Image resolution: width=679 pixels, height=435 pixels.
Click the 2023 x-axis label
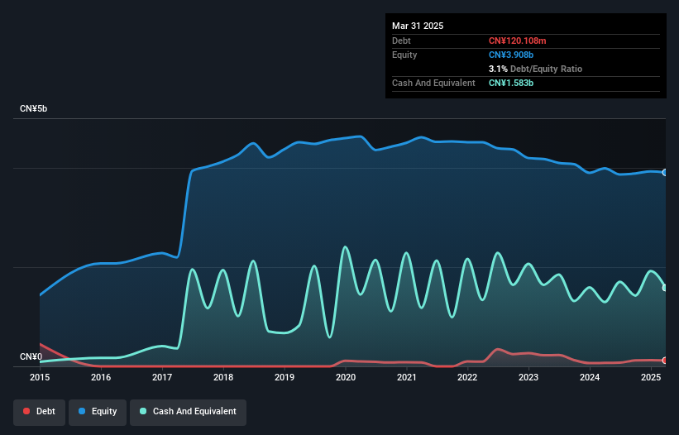coord(528,377)
